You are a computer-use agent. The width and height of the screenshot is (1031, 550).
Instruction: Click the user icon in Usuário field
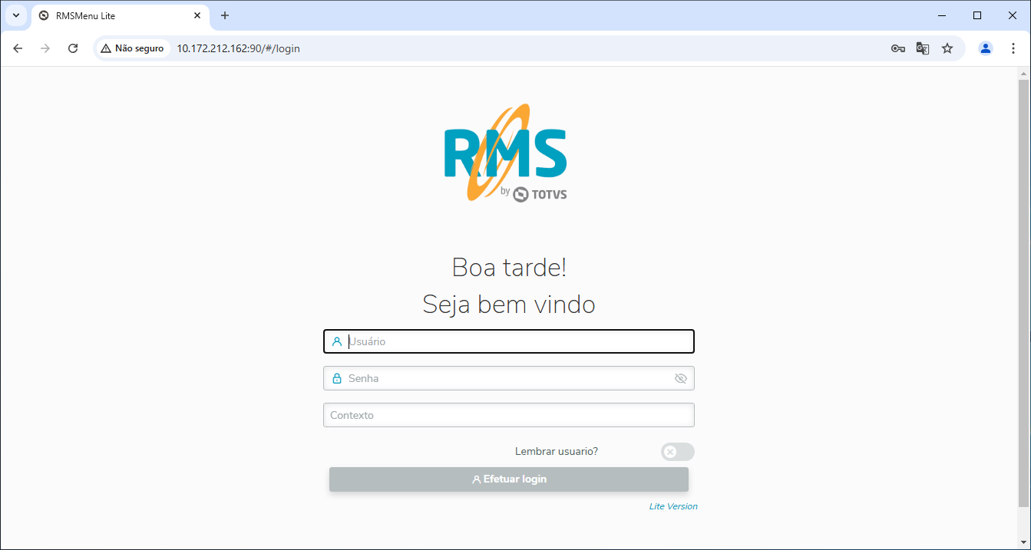coord(337,341)
